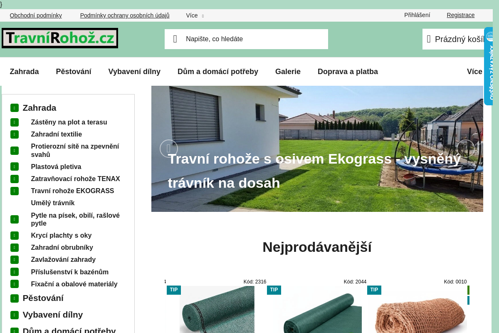Viewport: 499px width, 333px height.
Task: Open Vybavení dílny main menu item
Action: (x=134, y=72)
